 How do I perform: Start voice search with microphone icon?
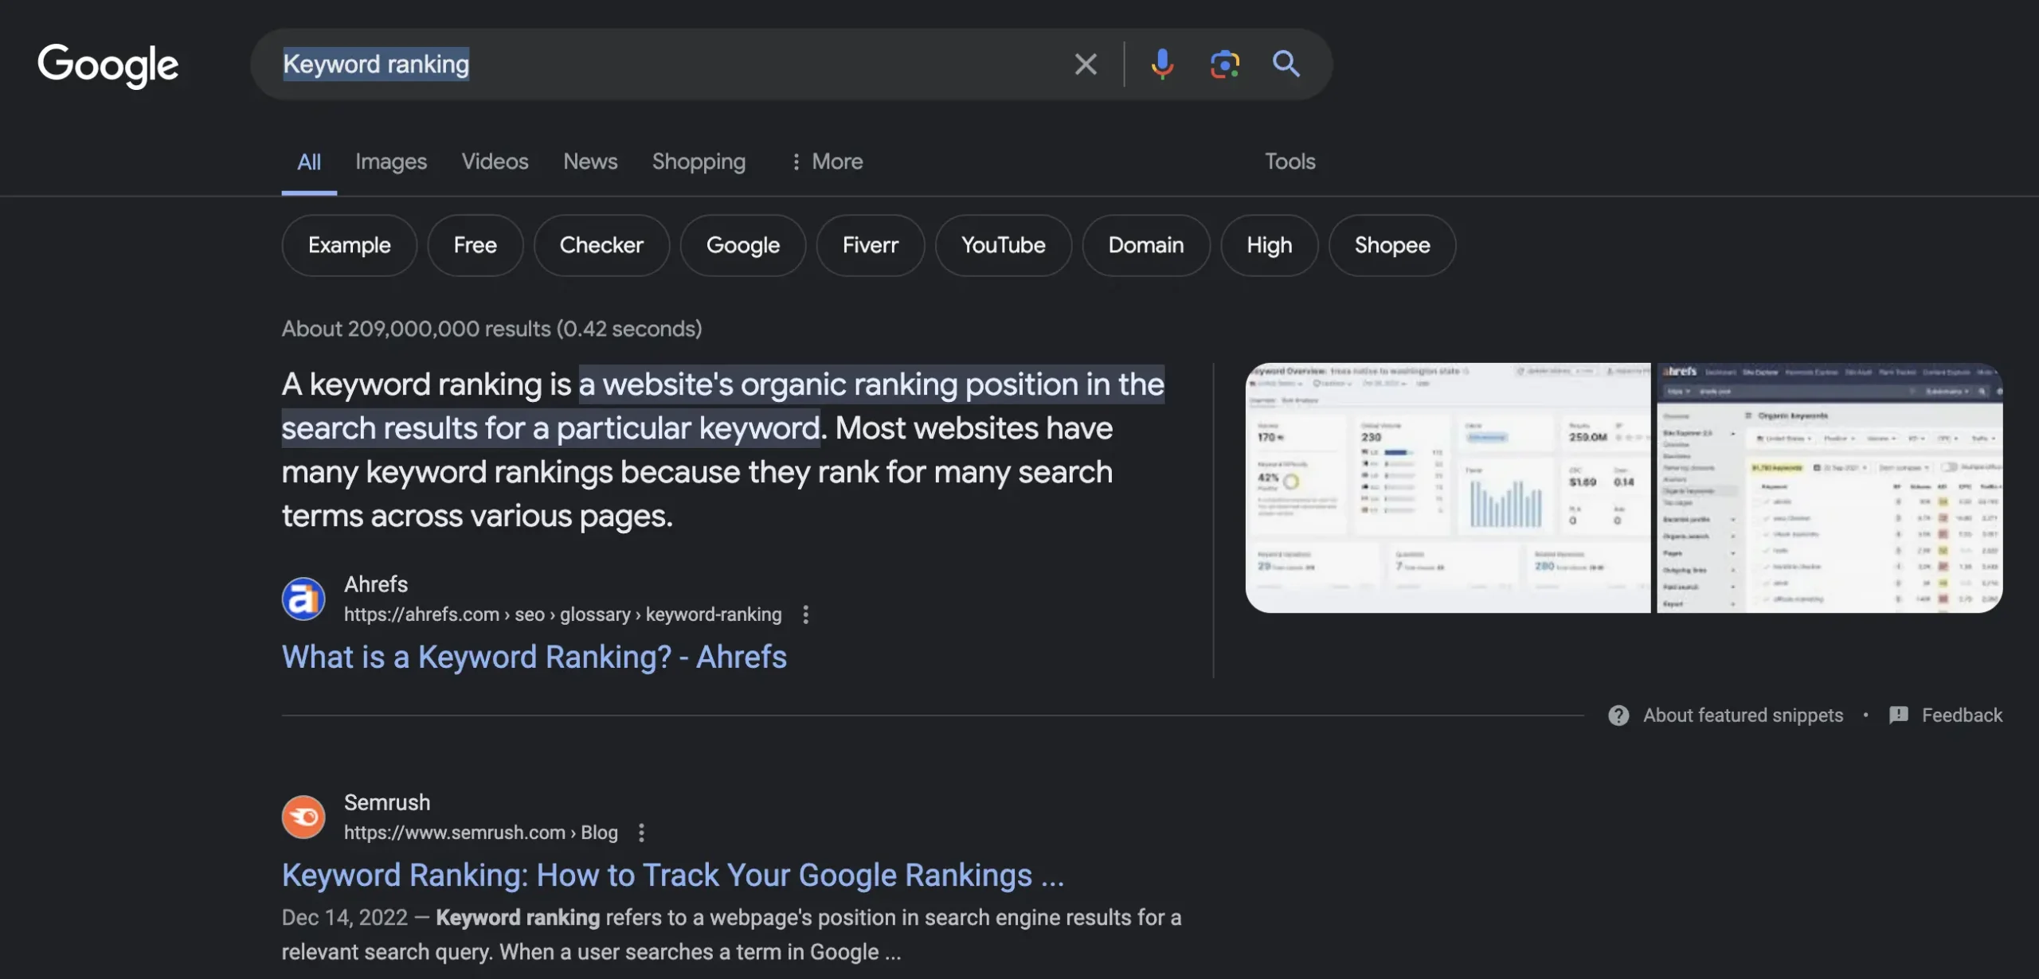pyautogui.click(x=1162, y=64)
